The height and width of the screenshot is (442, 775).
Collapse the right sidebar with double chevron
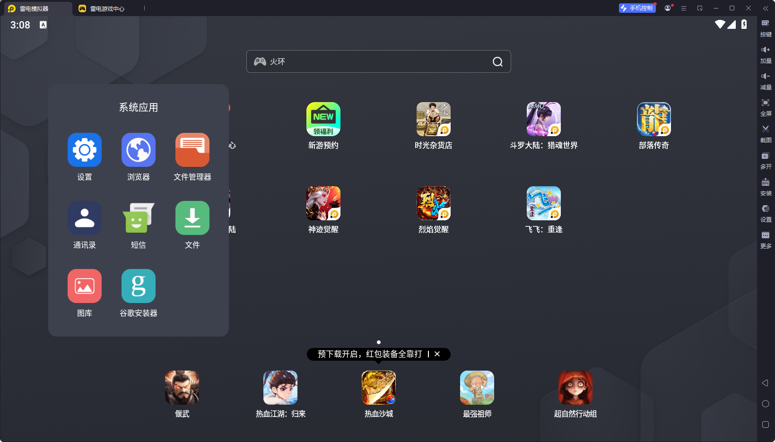pyautogui.click(x=766, y=8)
